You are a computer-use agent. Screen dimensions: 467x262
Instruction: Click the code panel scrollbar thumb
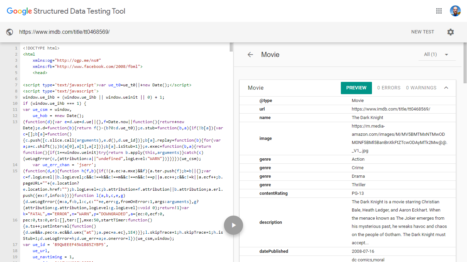pyautogui.click(x=231, y=47)
